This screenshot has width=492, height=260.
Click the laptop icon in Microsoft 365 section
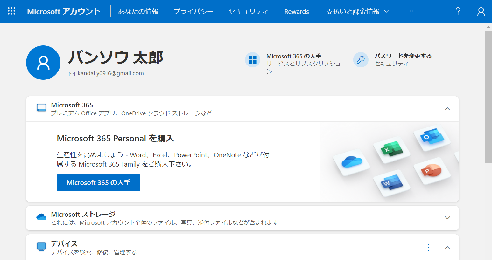(x=41, y=108)
